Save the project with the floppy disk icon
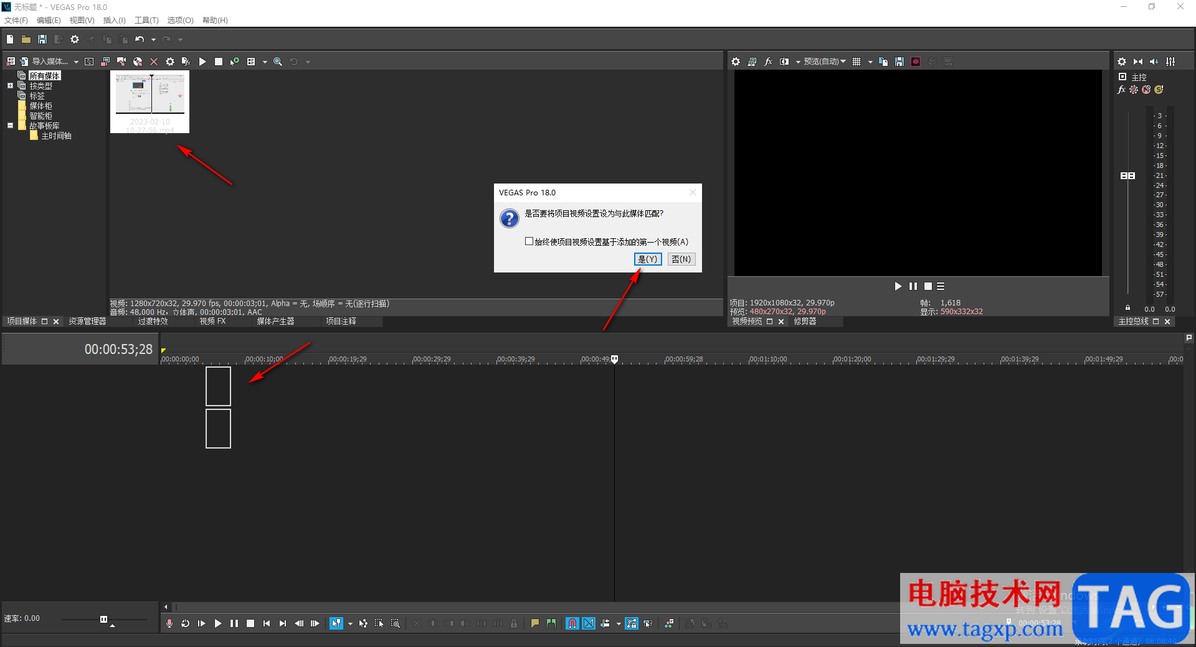This screenshot has width=1196, height=647. pos(42,39)
